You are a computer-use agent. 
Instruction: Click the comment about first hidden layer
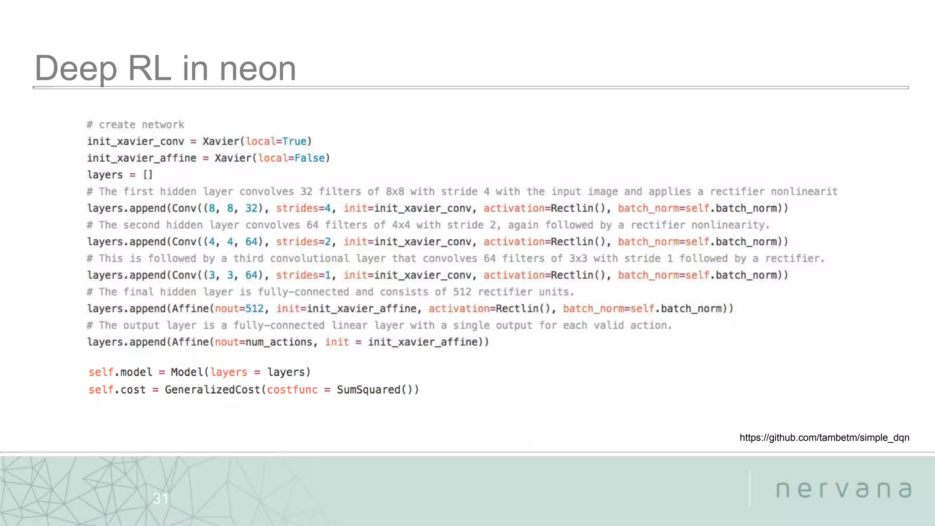coord(462,191)
